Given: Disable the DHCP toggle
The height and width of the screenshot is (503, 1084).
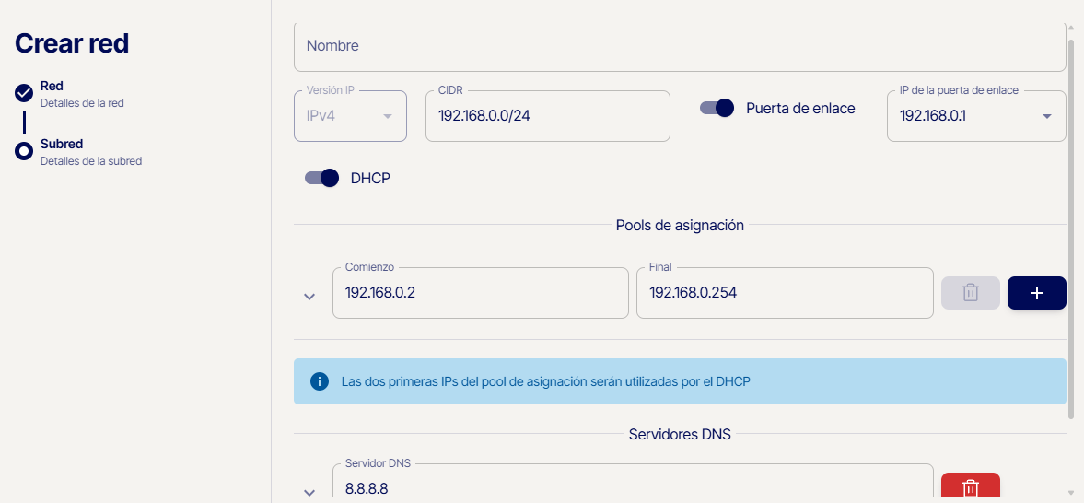Looking at the screenshot, I should coord(321,178).
